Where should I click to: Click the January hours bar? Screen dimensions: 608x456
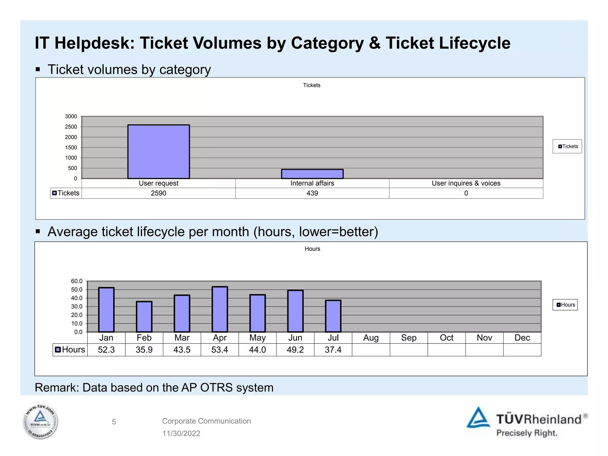106,310
